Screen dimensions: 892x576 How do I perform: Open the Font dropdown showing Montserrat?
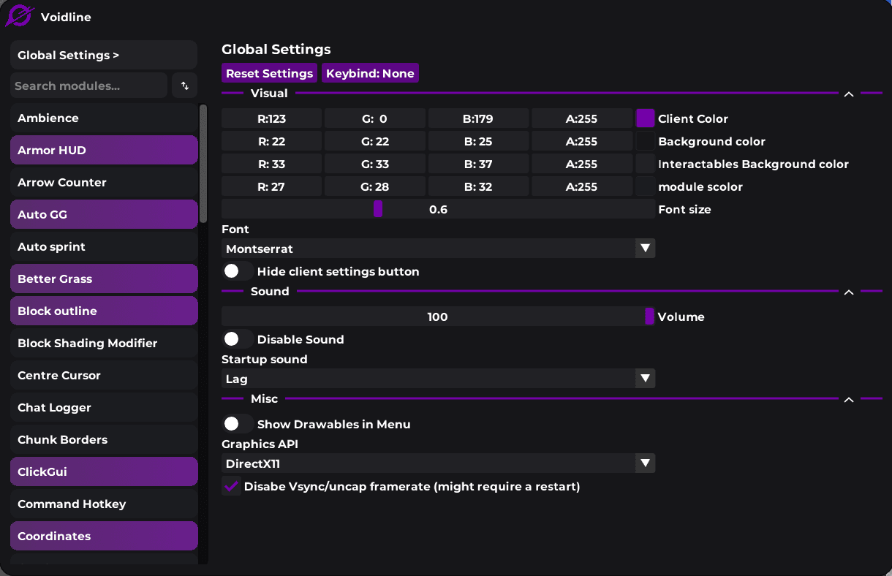[438, 249]
